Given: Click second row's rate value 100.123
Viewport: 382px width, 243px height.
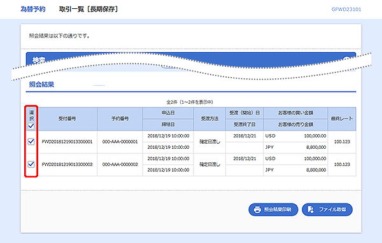Looking at the screenshot, I should [342, 164].
